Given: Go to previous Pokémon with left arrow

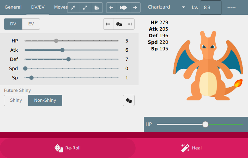Looking at the screenshot, I should pos(111,8).
